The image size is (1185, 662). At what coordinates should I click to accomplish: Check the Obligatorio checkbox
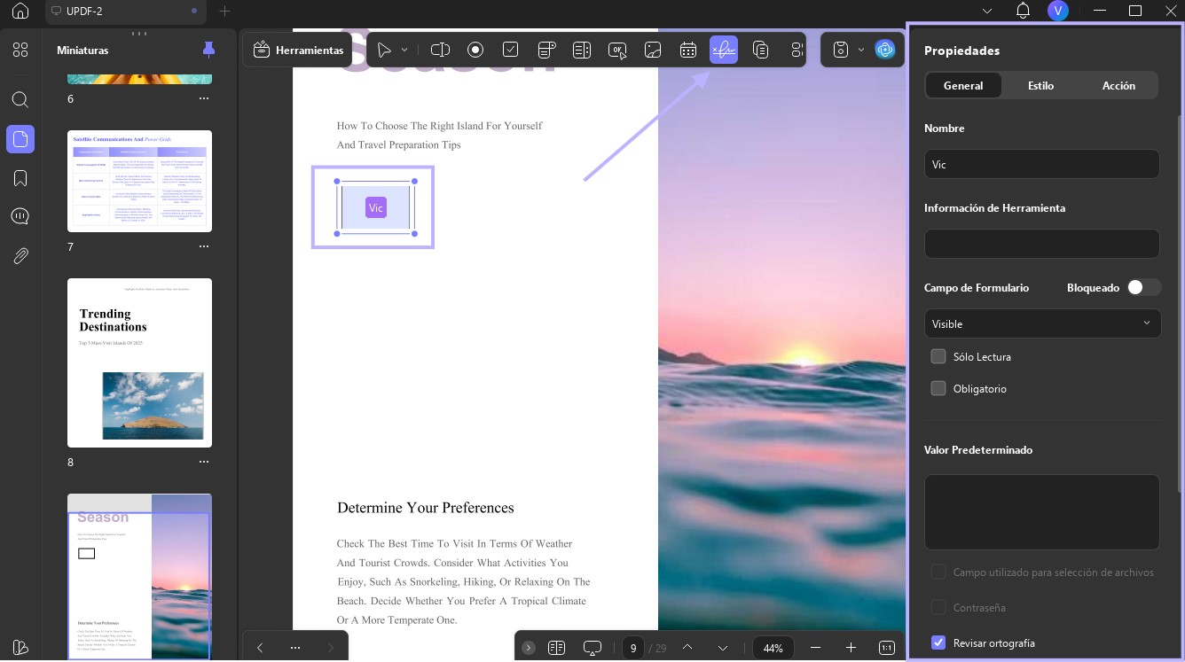tap(938, 388)
